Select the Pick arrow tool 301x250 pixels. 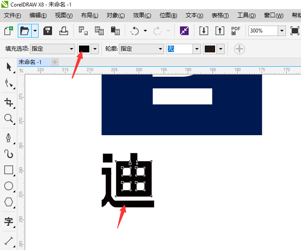9,67
